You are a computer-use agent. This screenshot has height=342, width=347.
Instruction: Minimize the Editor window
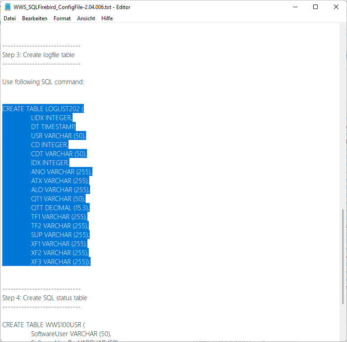click(x=295, y=7)
